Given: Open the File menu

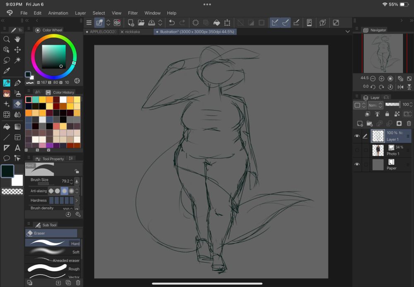Looking at the screenshot, I should coord(24,13).
